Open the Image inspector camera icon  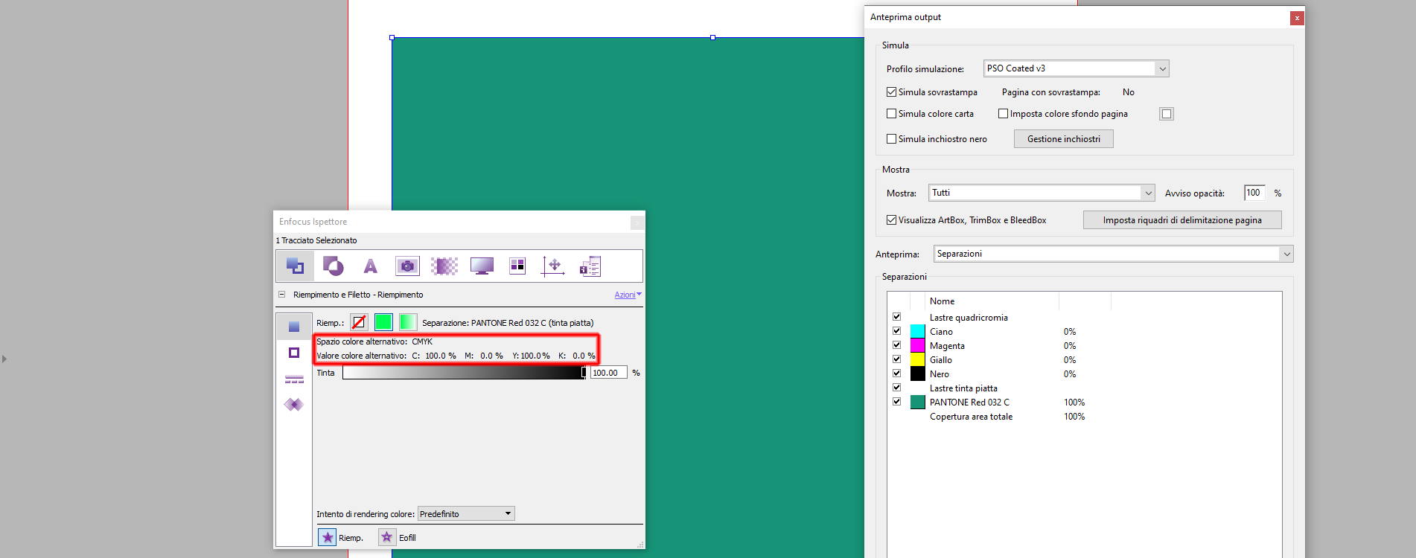click(407, 266)
